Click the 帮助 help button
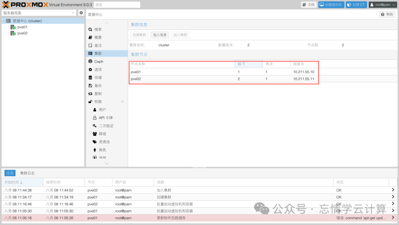 click(387, 14)
